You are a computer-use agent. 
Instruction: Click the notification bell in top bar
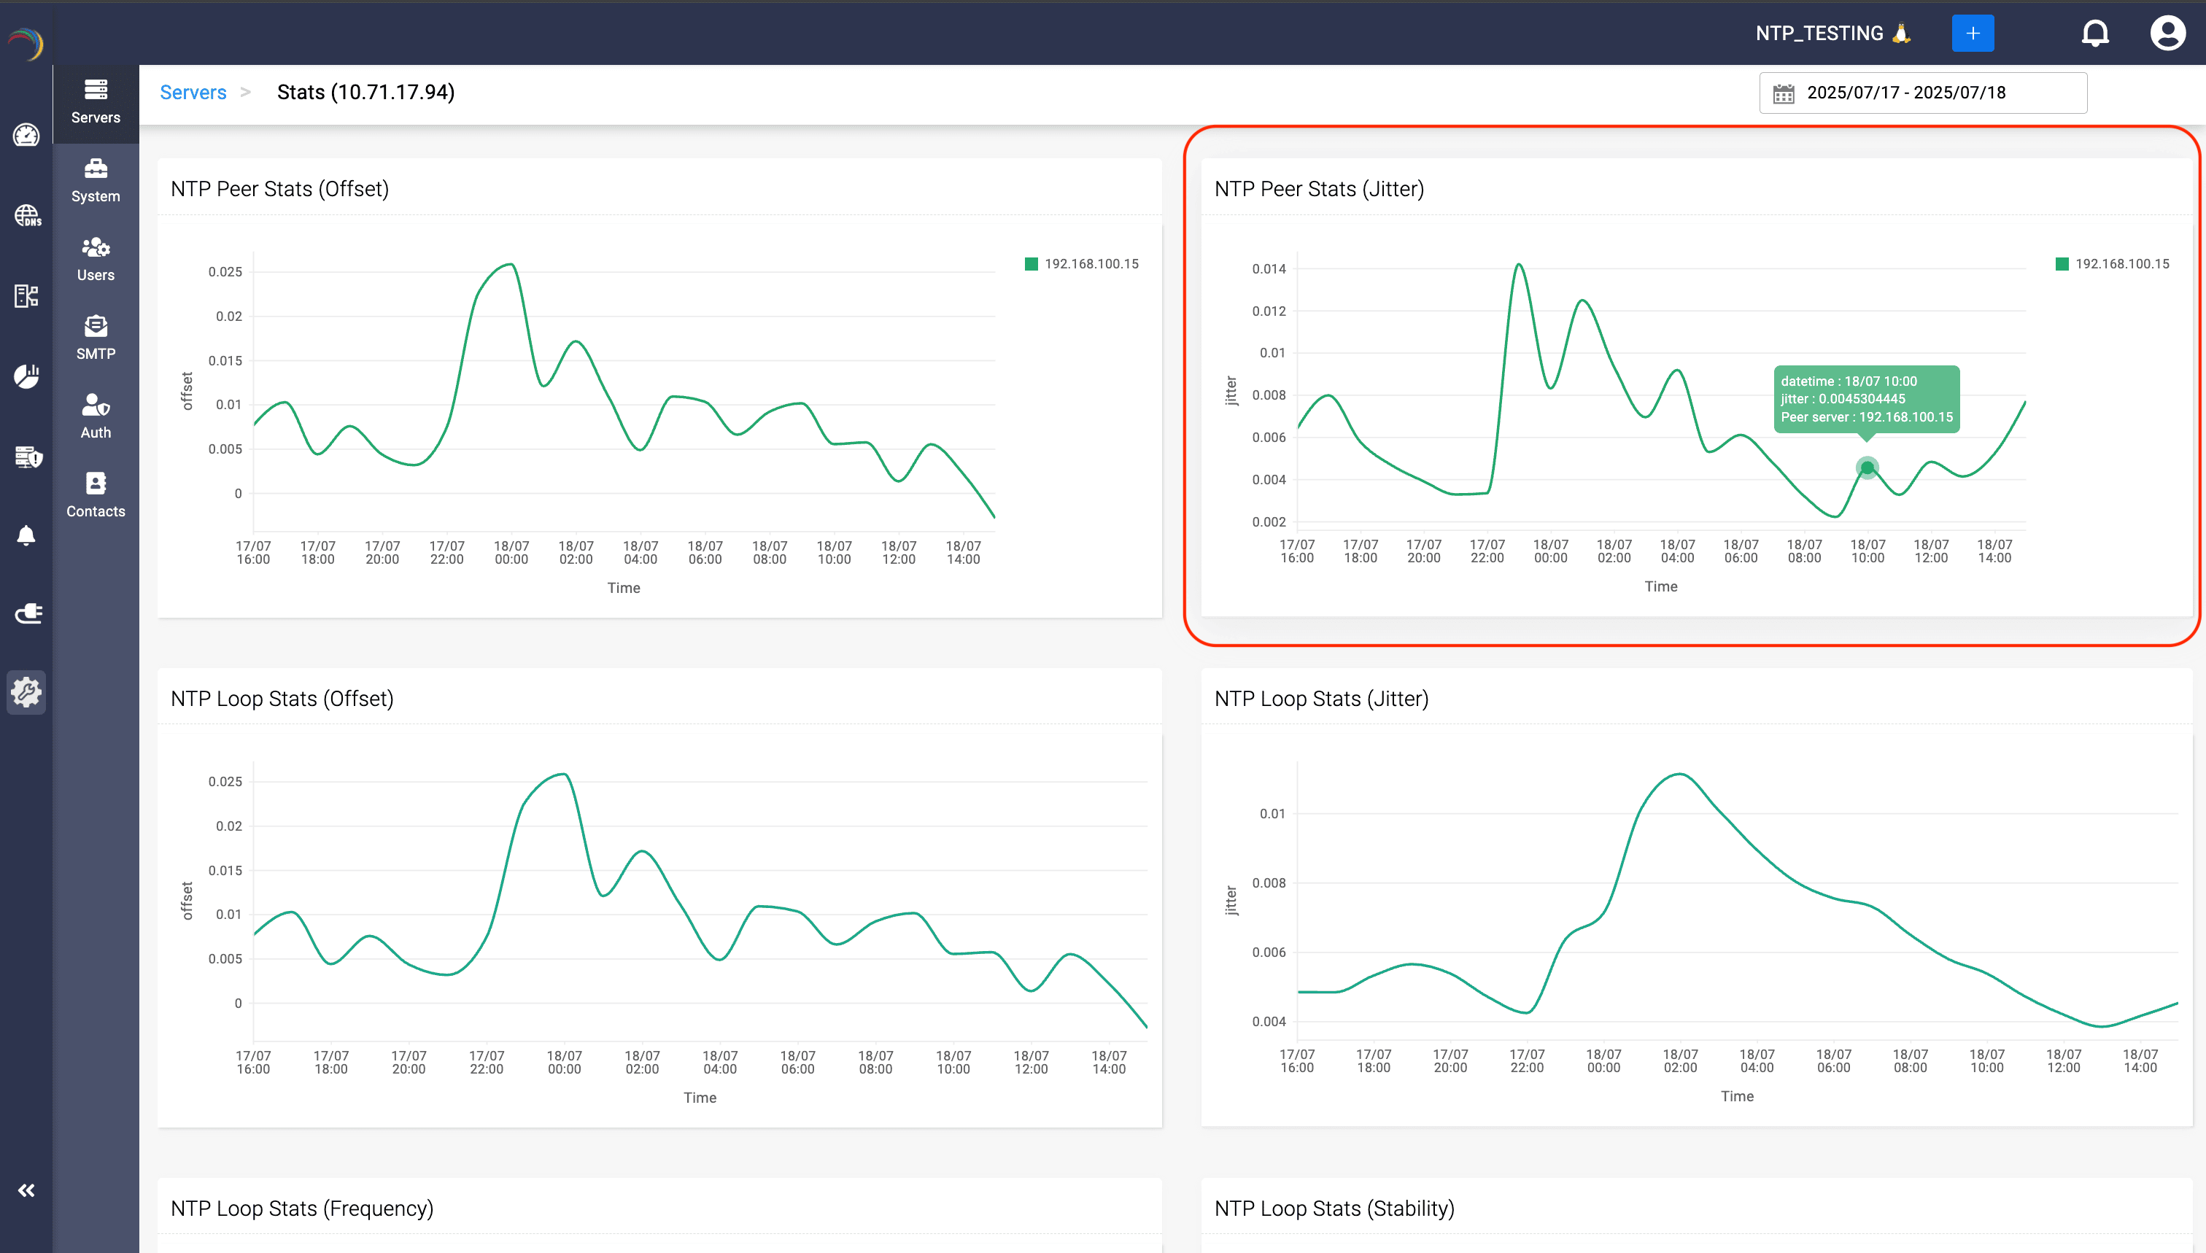[x=2094, y=34]
